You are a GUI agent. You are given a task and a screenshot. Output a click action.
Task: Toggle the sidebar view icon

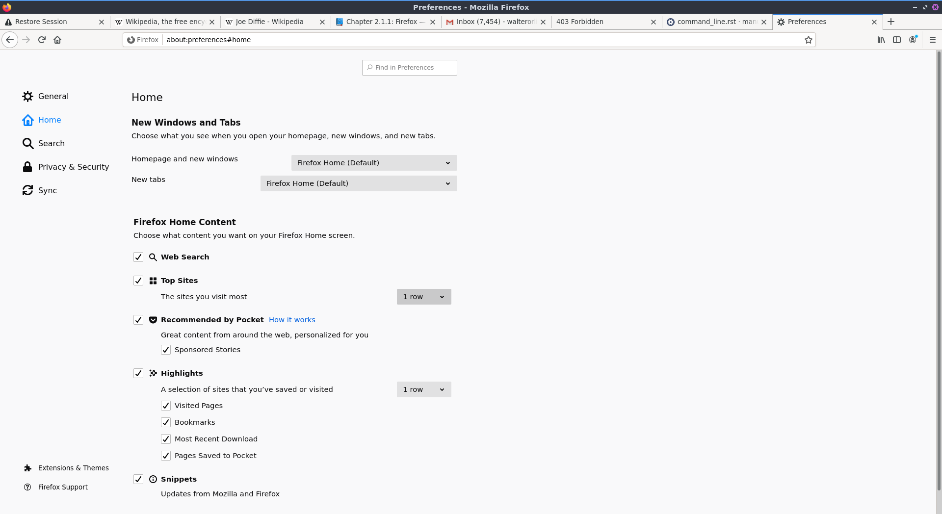click(x=897, y=40)
